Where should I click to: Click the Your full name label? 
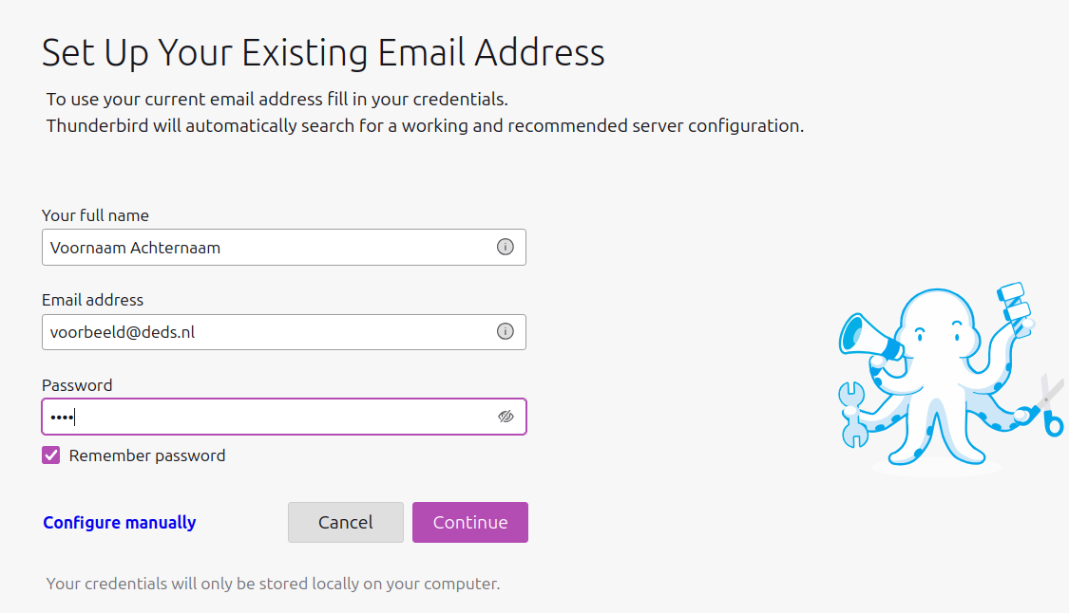click(x=95, y=215)
